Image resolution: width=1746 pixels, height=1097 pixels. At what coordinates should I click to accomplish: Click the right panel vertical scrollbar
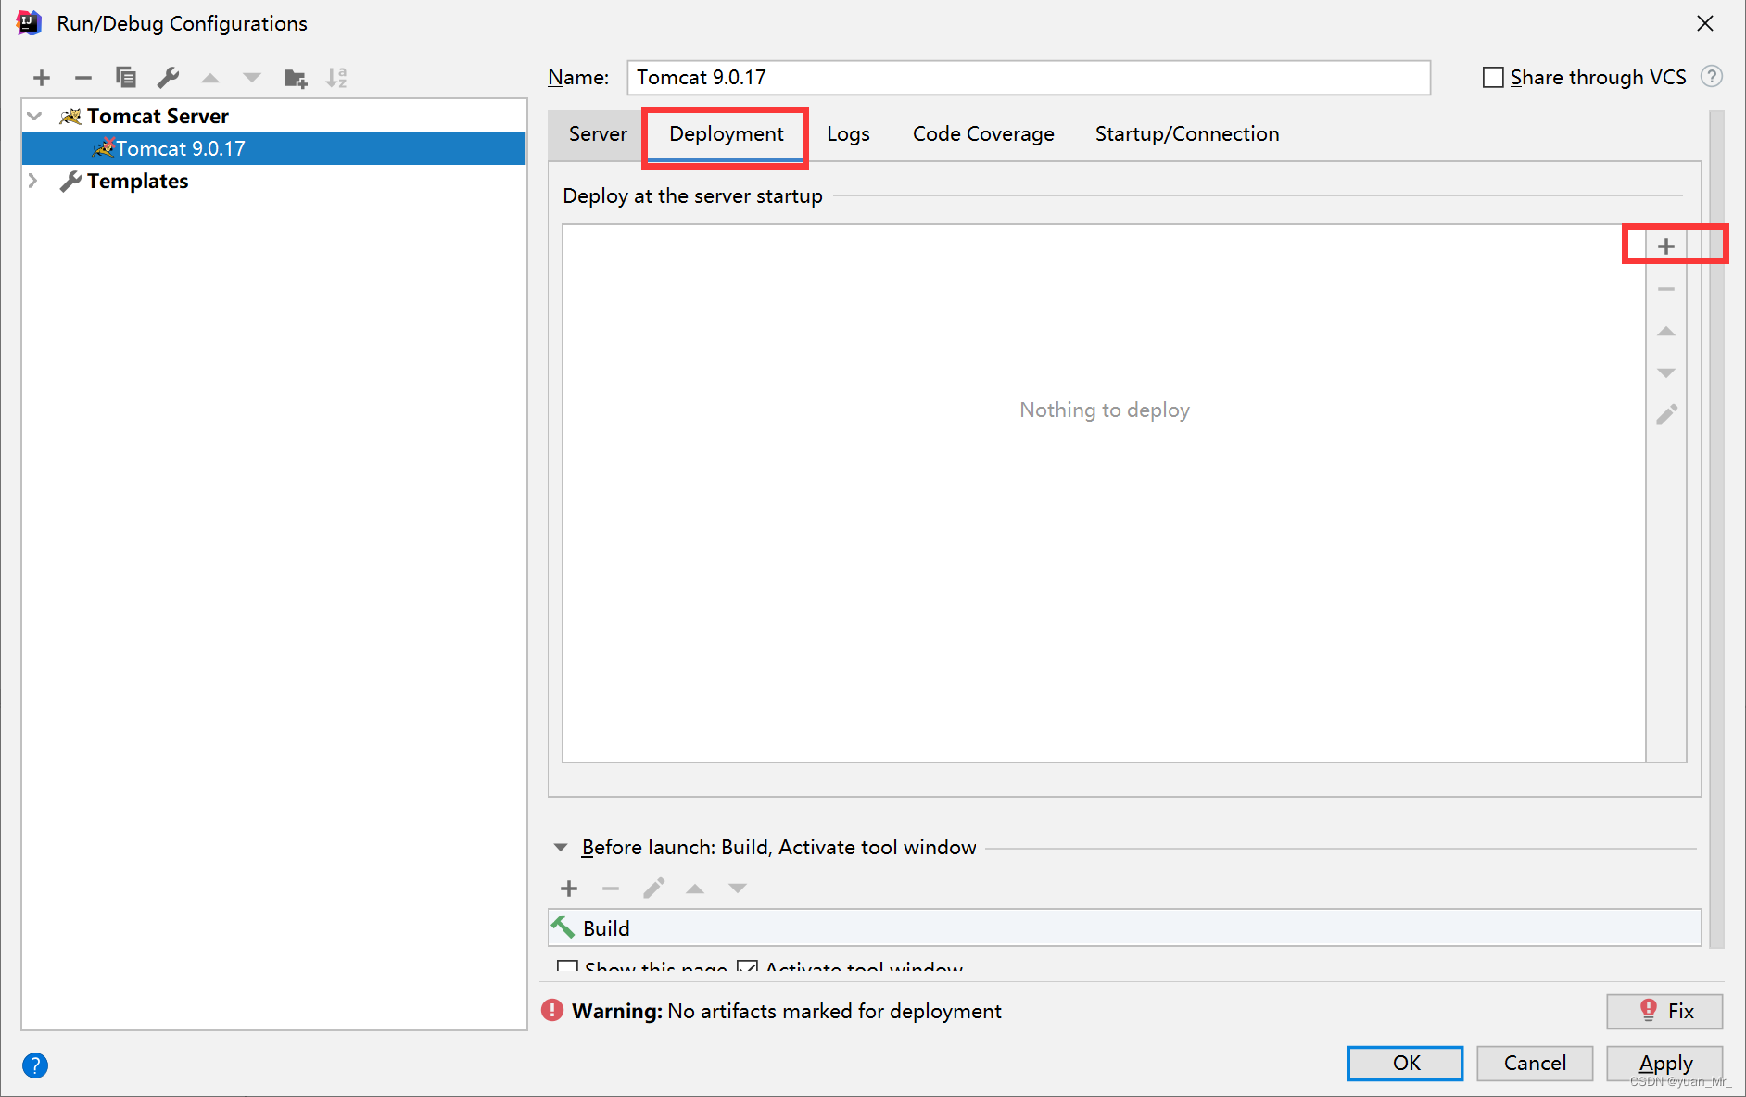pyautogui.click(x=1716, y=528)
